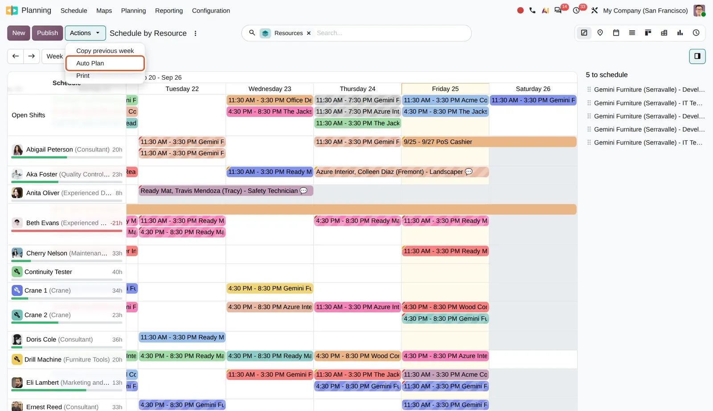Switch to pivot table view icon
Image resolution: width=713 pixels, height=411 pixels.
(x=664, y=33)
